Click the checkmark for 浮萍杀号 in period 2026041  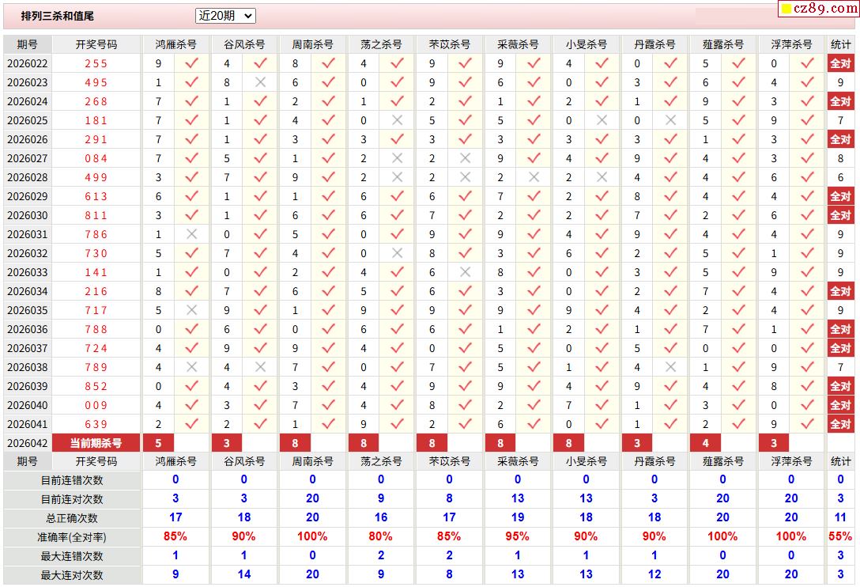(807, 424)
